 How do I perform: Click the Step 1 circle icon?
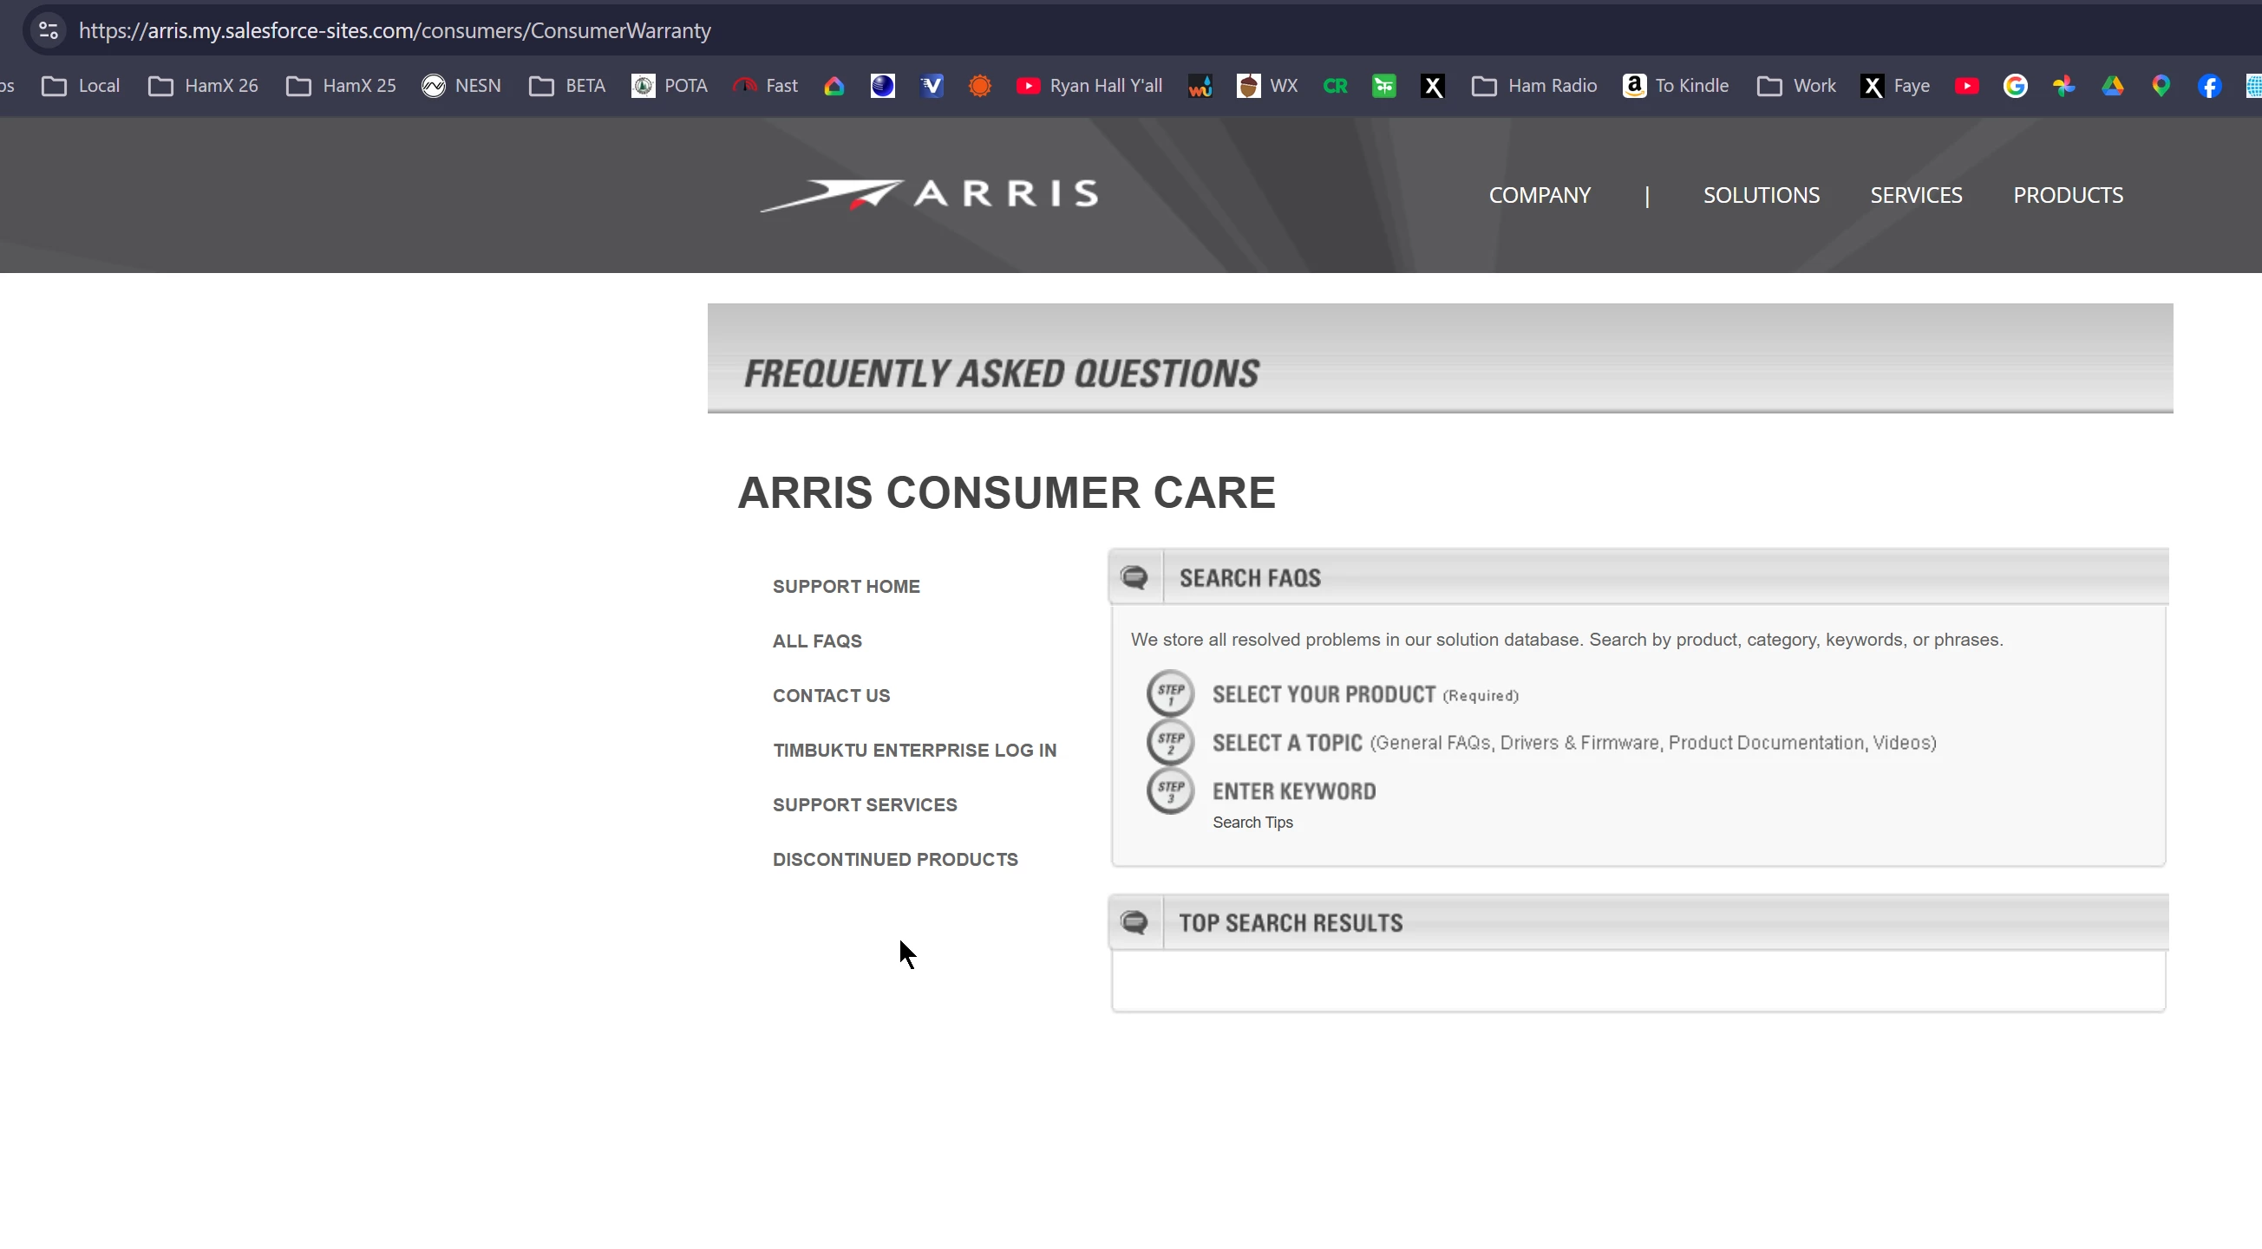pos(1170,693)
